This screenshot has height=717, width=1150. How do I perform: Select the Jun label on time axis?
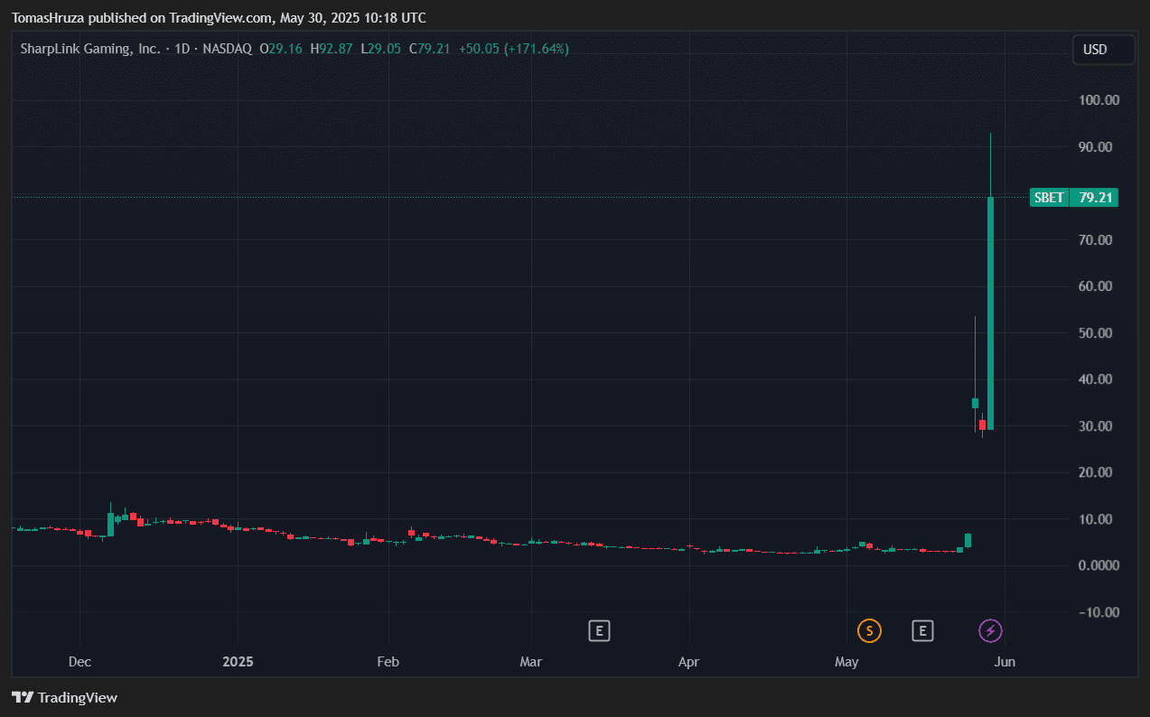point(1005,662)
